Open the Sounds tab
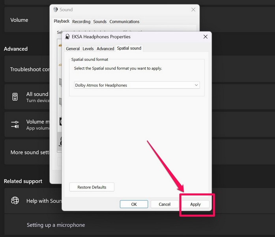Viewport: 275px width, 237px height. [100, 22]
